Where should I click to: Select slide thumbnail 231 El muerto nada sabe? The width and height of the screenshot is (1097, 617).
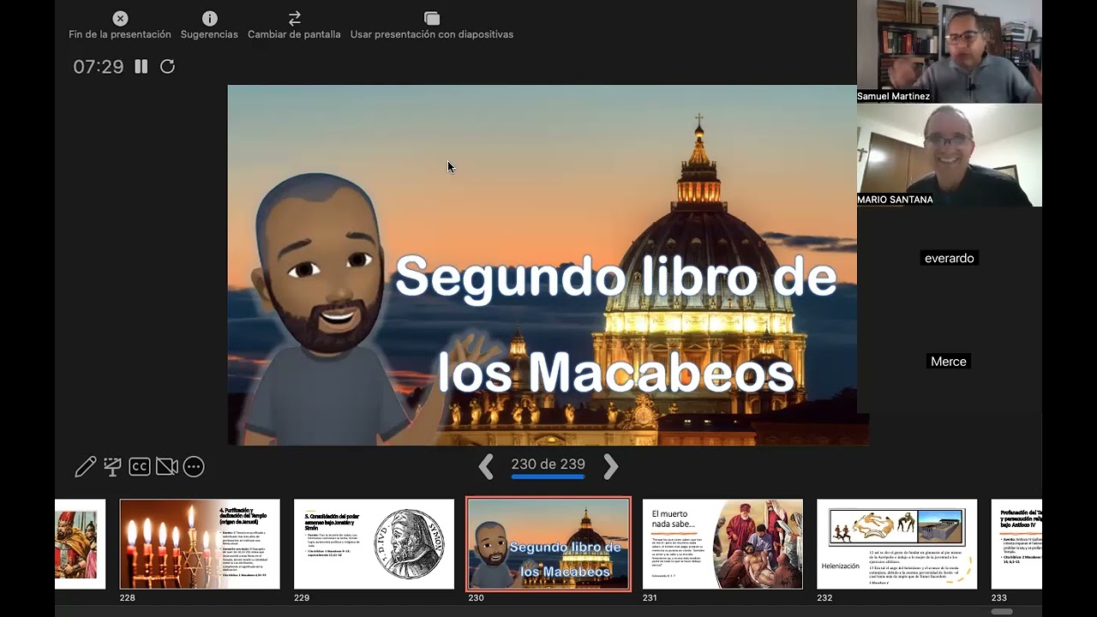722,544
